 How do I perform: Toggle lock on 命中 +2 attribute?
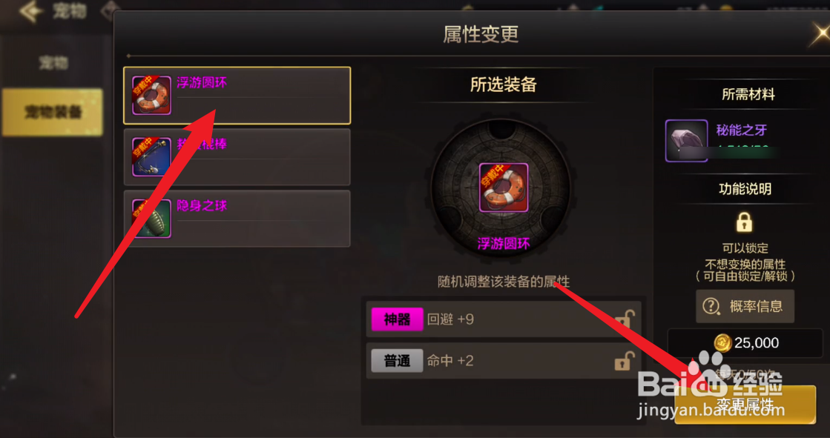[x=625, y=361]
